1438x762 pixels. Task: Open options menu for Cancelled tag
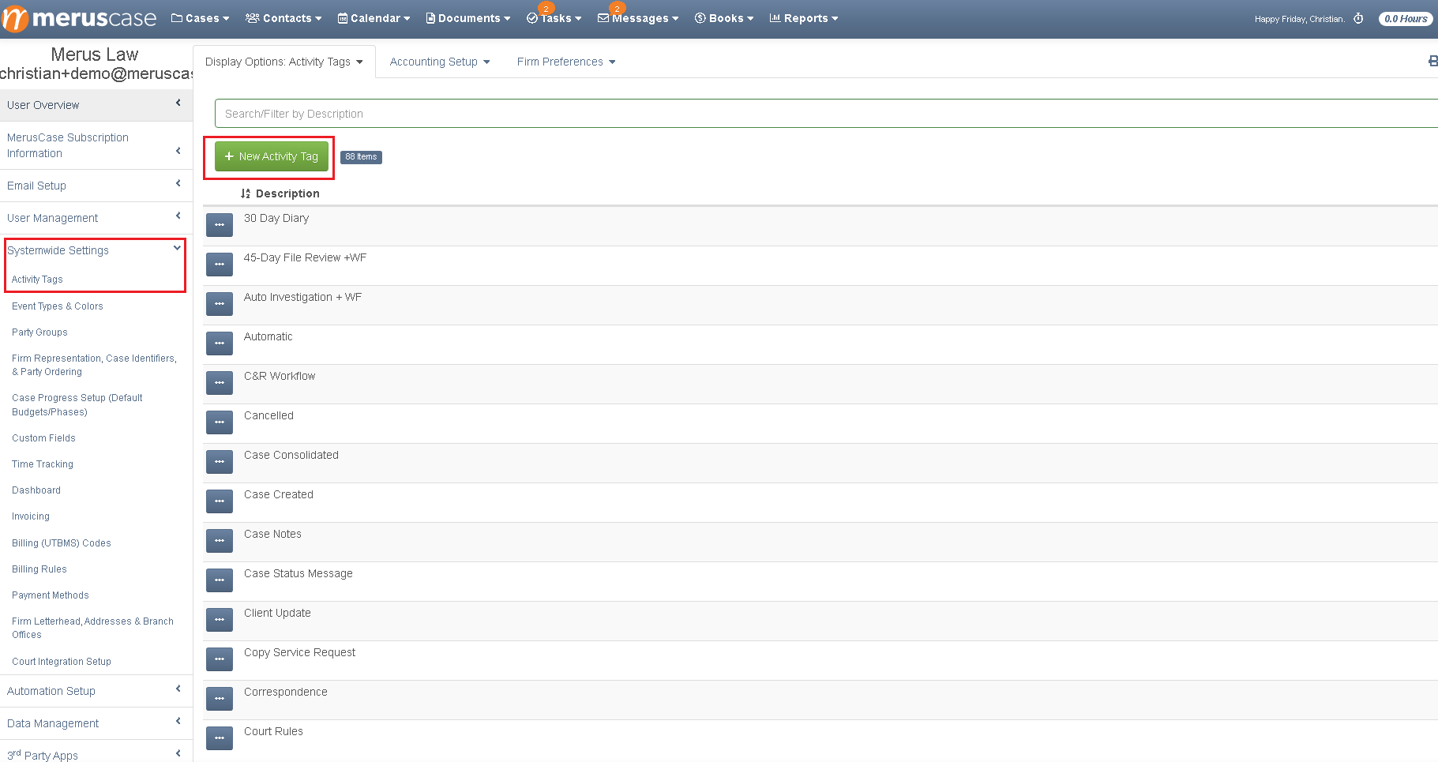click(220, 422)
